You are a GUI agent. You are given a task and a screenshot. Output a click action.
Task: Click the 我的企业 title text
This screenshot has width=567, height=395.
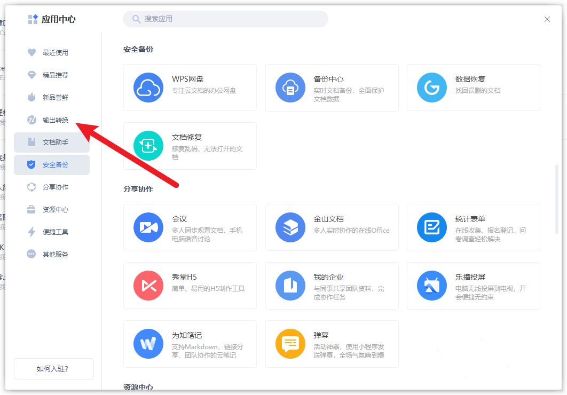coord(328,277)
